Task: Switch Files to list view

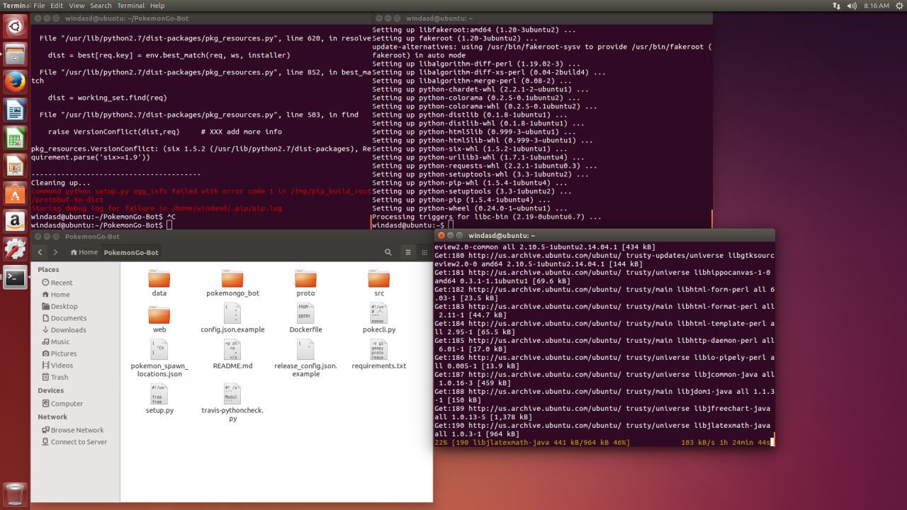Action: pos(407,252)
